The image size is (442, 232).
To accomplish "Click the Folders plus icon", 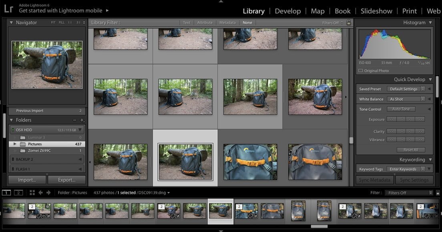I will click(82, 120).
